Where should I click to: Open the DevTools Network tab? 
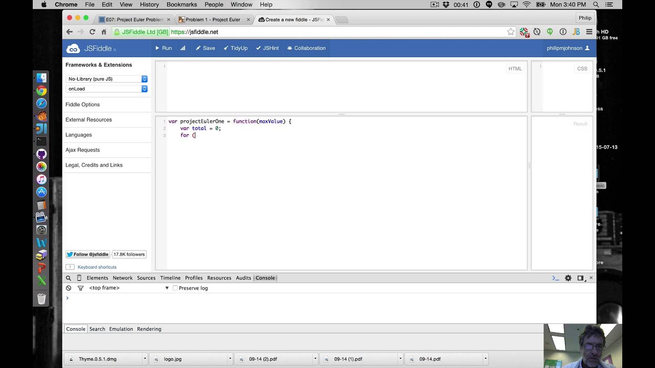click(122, 278)
